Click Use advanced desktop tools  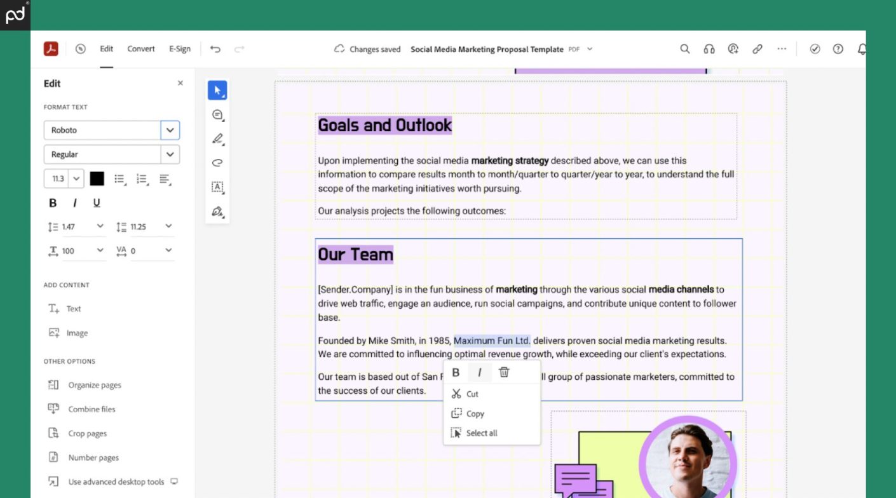(116, 481)
